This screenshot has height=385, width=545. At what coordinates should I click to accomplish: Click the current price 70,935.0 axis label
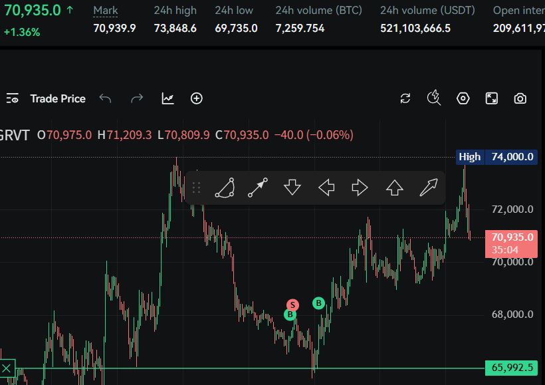[511, 243]
